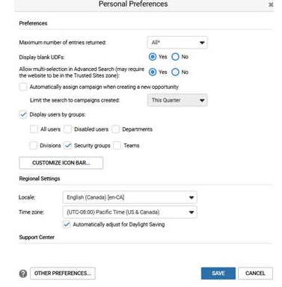Open the maximum entries returned dropdown
The image size is (282, 287).
(x=177, y=43)
